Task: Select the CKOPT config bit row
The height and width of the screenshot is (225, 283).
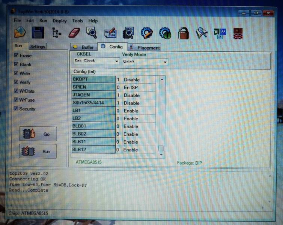Action: [x=94, y=79]
